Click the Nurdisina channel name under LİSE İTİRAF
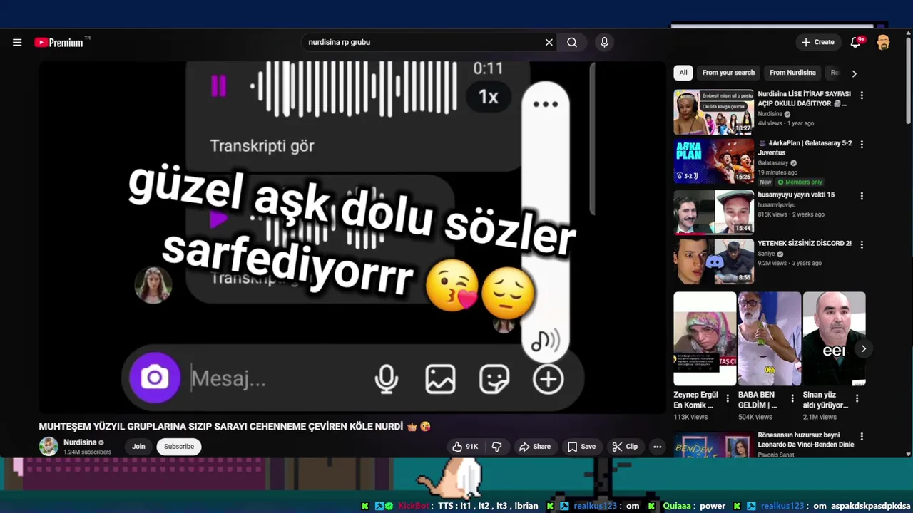 coord(770,114)
